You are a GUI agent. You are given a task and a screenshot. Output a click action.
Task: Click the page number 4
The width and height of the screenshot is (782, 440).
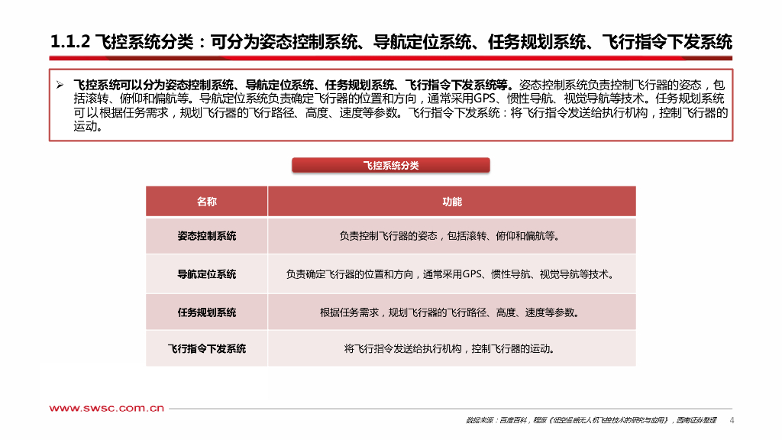tap(732, 420)
